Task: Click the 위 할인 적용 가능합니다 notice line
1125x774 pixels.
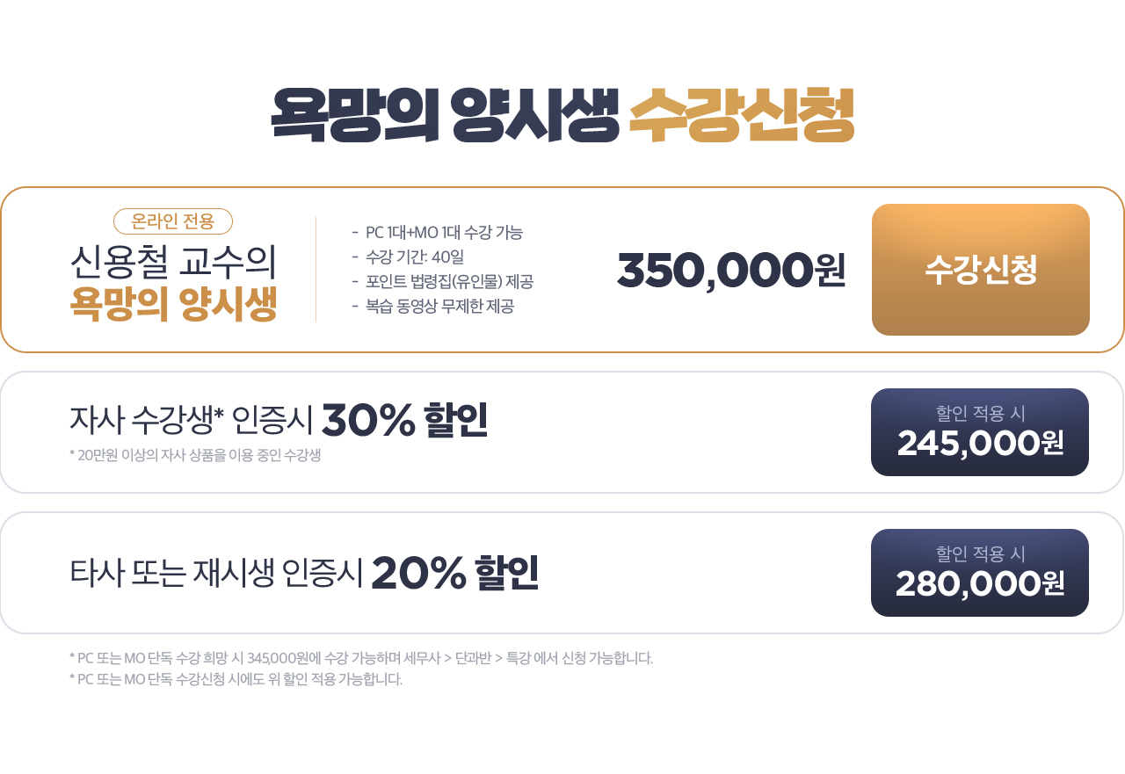Action: pyautogui.click(x=236, y=679)
